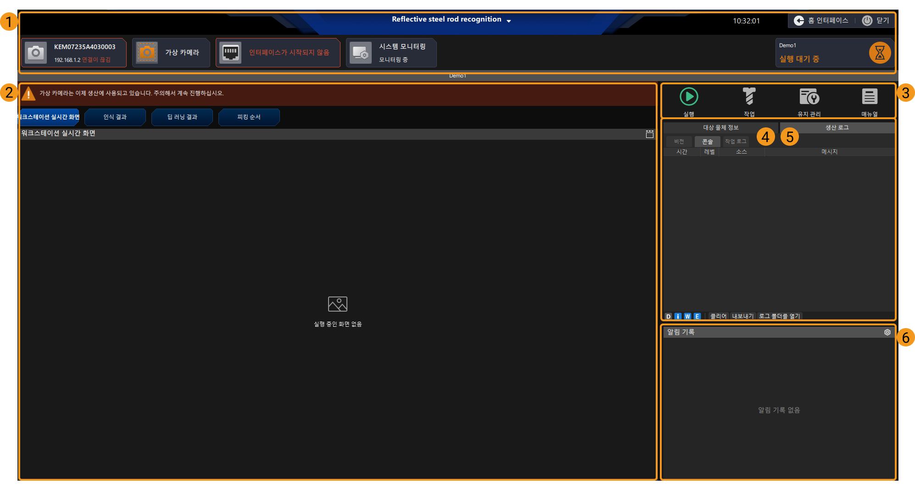The height and width of the screenshot is (494, 915).
Task: Click the 레벨 column header
Action: point(709,152)
